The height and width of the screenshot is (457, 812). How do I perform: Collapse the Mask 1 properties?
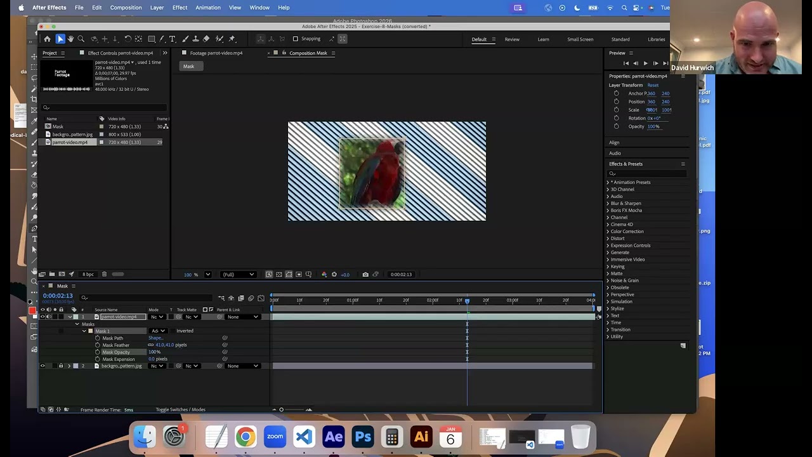83,331
